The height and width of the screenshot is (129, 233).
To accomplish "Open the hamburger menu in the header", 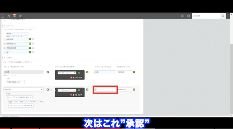I will click(x=3, y=16).
